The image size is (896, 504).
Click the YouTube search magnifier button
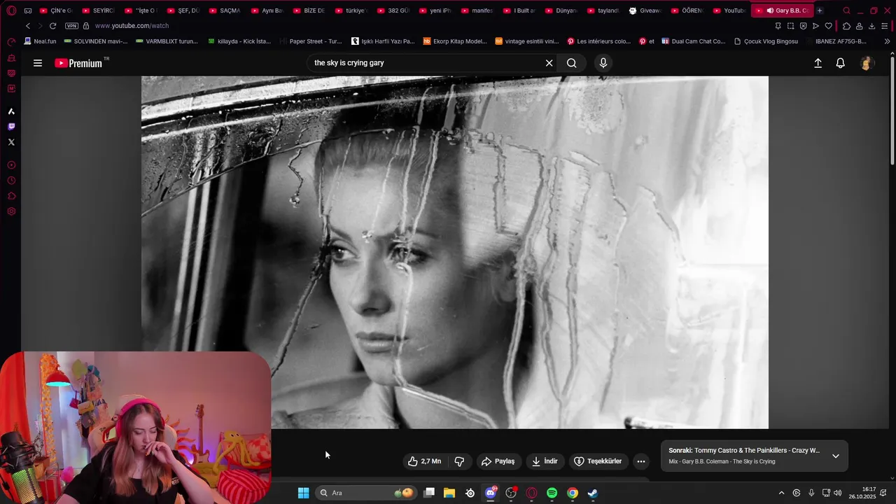coord(572,63)
